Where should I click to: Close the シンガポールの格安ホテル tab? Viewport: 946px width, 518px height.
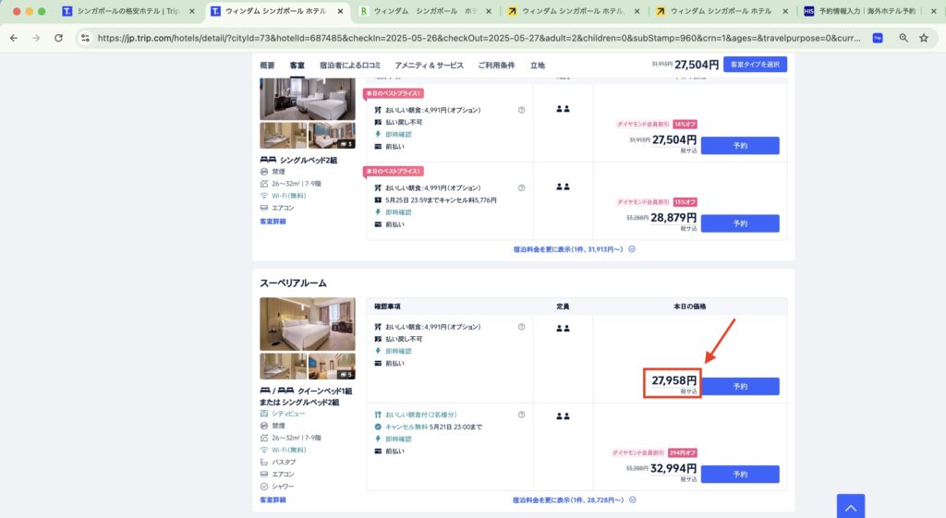(x=192, y=11)
